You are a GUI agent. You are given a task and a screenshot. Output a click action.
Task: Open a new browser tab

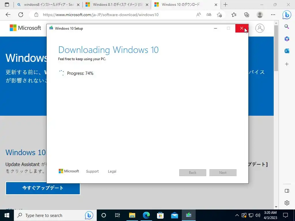click(x=225, y=5)
